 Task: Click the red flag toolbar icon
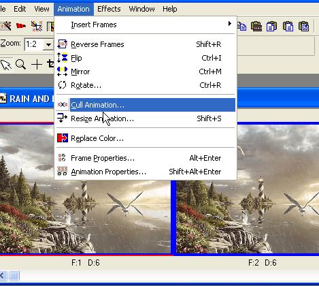click(x=21, y=26)
